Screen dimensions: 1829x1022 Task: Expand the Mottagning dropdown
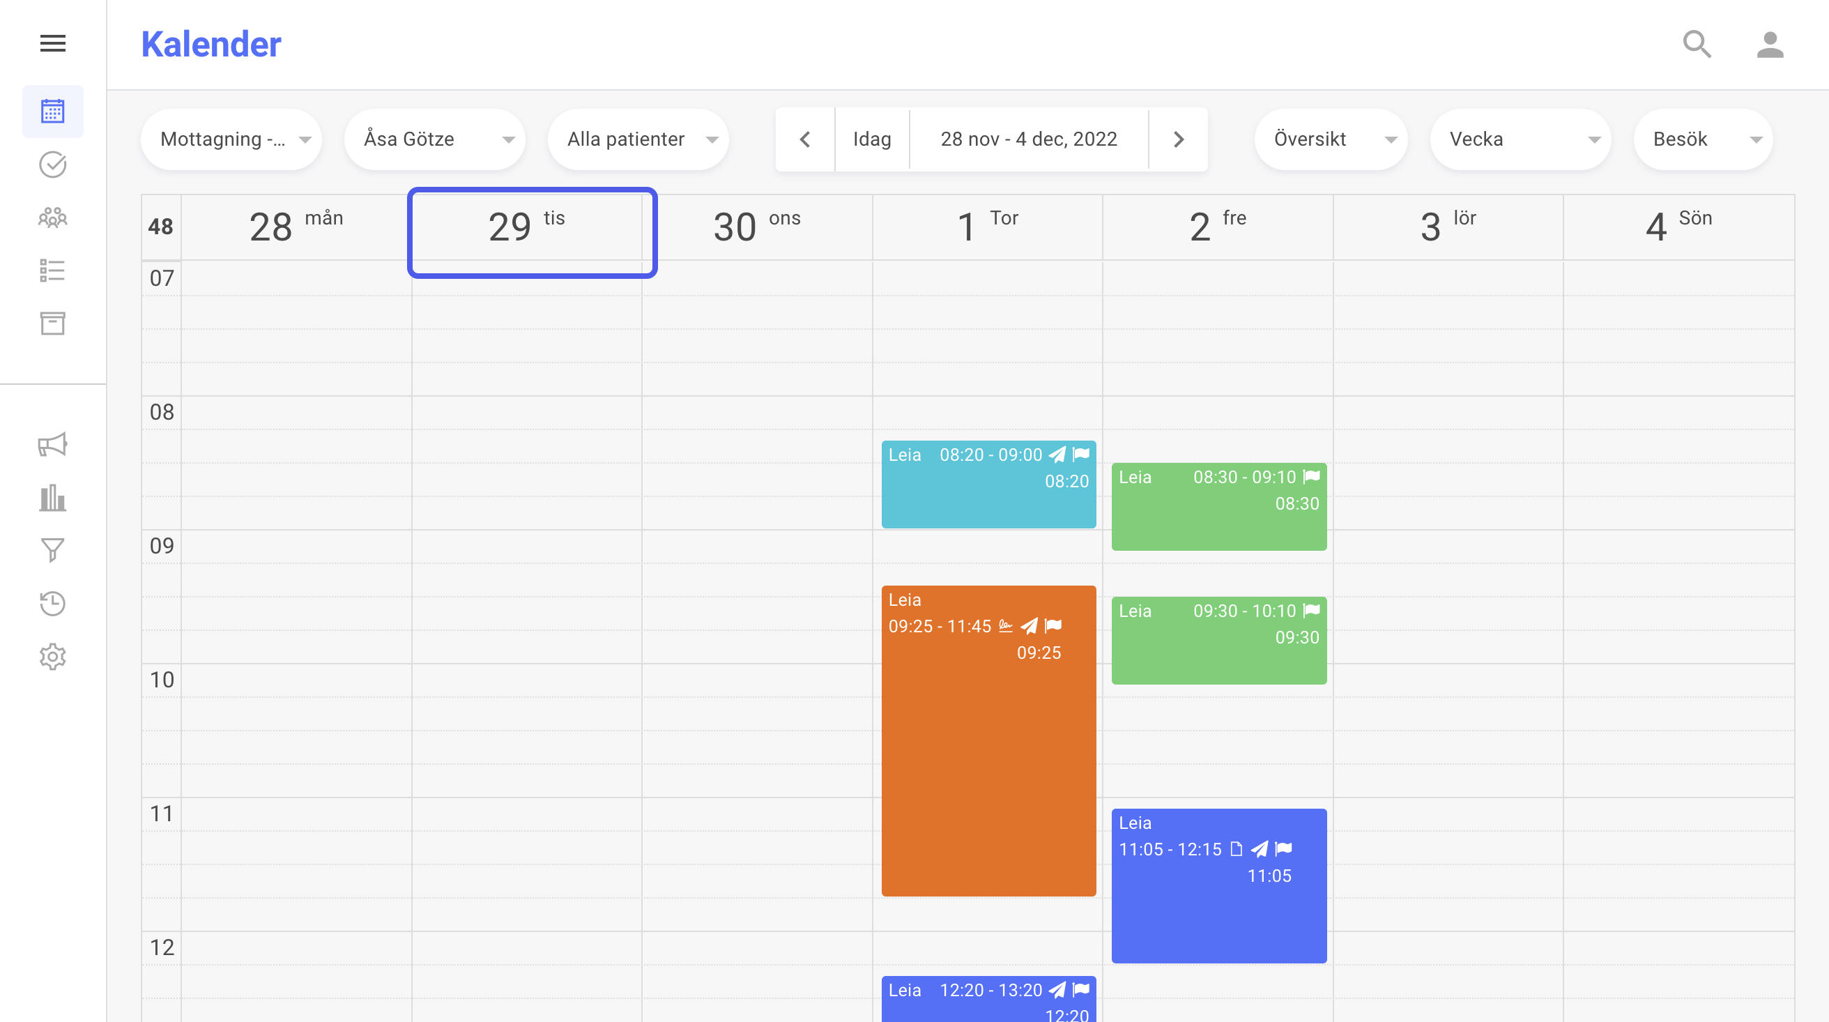231,139
